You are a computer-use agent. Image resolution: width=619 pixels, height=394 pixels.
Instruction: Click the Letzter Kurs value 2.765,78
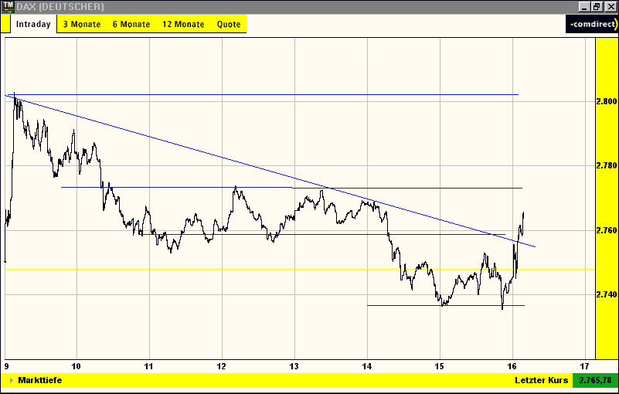point(595,381)
